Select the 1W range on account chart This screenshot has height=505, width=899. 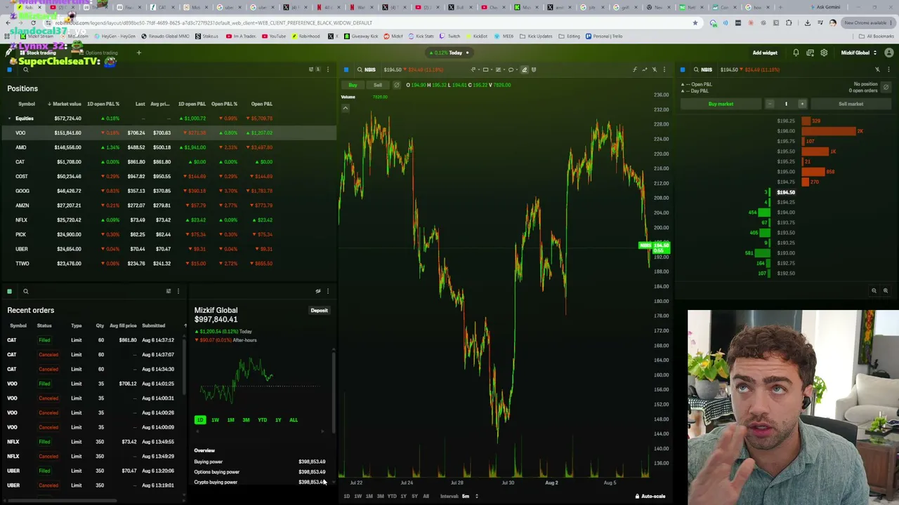tap(215, 420)
